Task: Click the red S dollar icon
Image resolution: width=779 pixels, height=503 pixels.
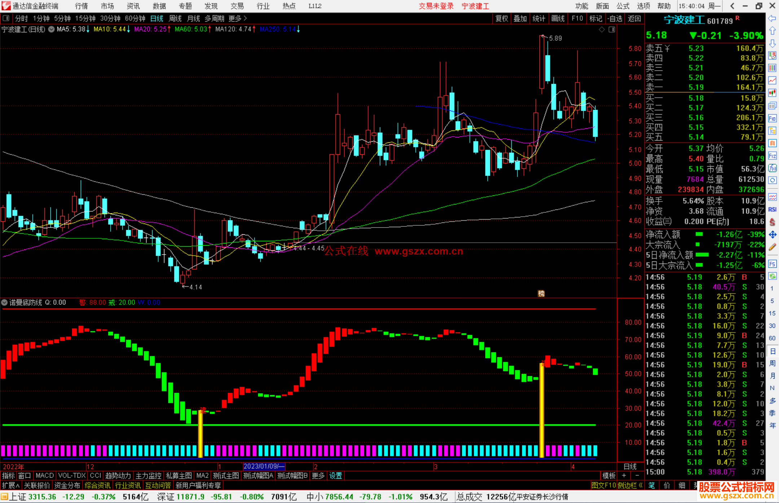Action: pos(772,222)
